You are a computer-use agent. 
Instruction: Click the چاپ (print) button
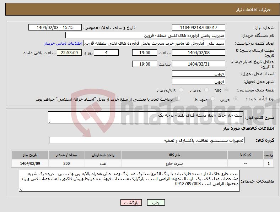click(x=156, y=202)
